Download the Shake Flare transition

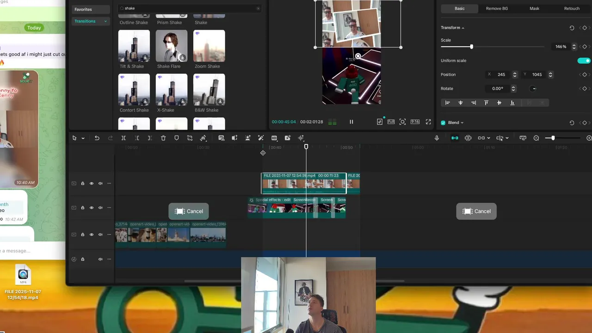pos(182,58)
